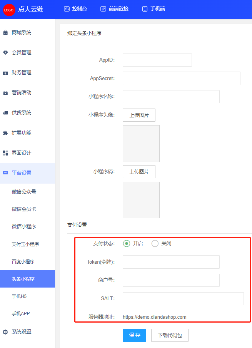The image size is (252, 348).
Task: Click the 平台设置 platform icon
Action: [x=5, y=173]
